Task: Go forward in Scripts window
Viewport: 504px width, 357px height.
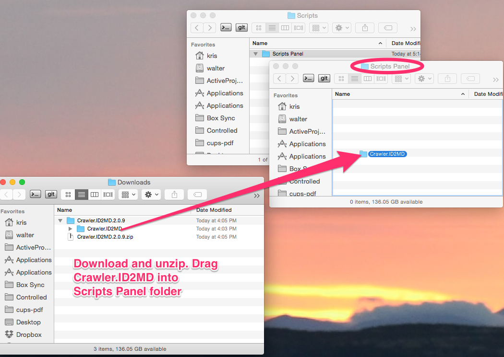Action: point(210,28)
